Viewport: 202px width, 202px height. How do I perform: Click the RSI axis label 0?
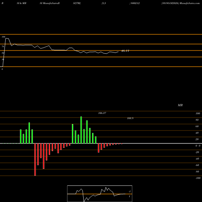tap(2, 69)
